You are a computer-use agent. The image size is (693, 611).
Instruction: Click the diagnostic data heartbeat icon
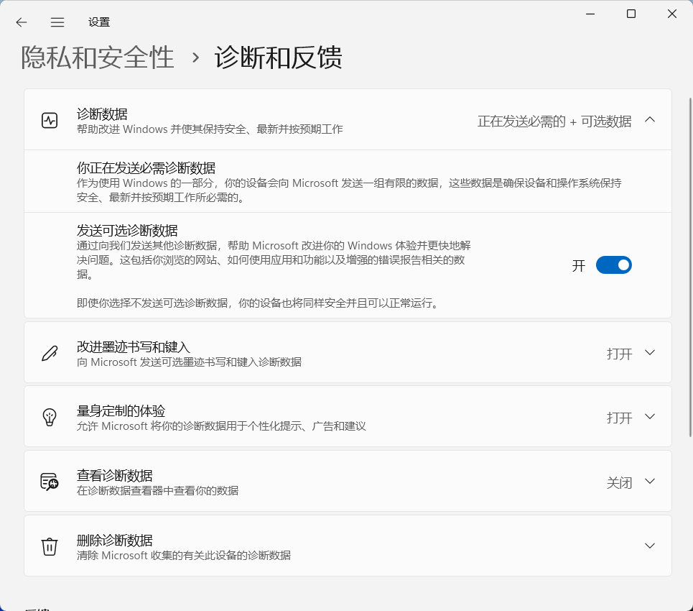pyautogui.click(x=49, y=120)
